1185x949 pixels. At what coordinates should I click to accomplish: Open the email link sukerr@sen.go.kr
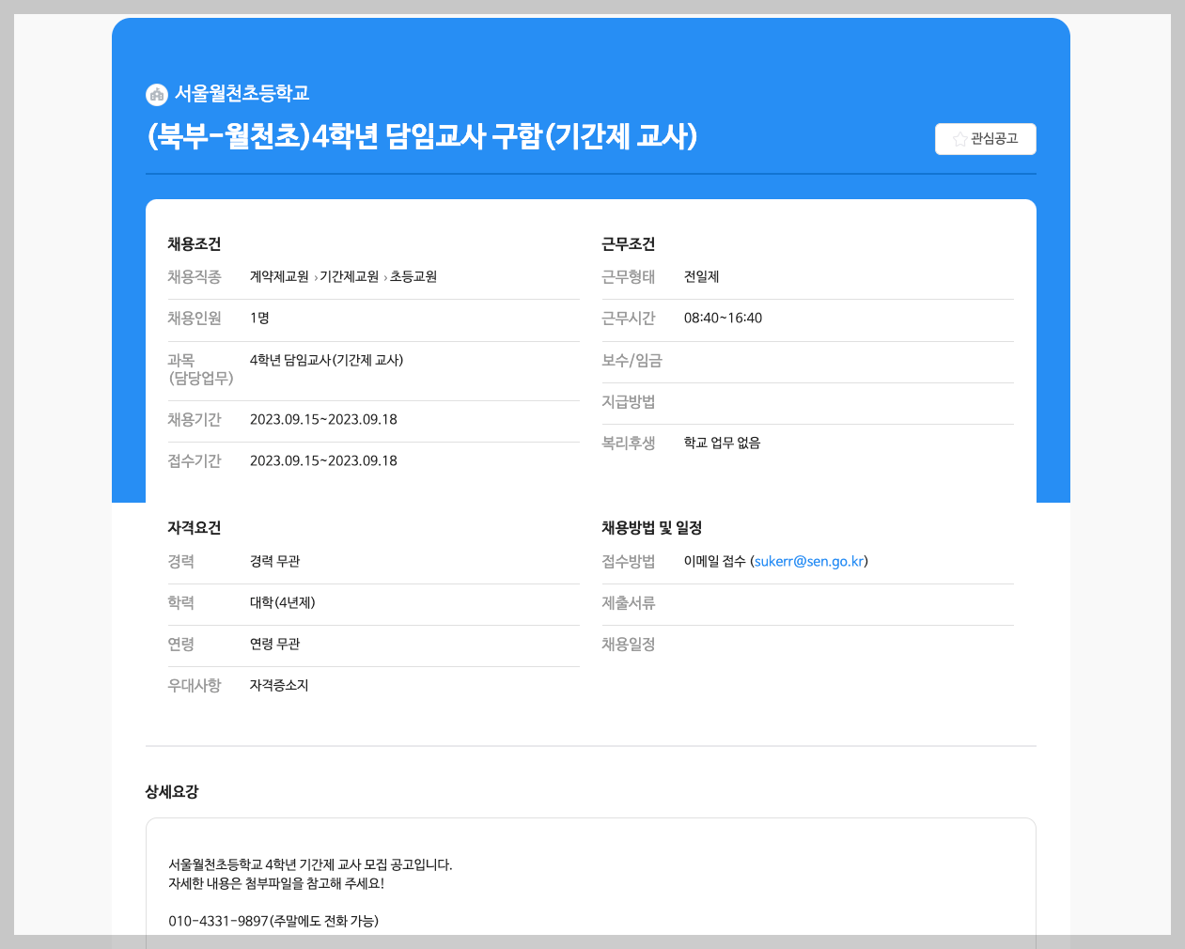[x=809, y=561]
